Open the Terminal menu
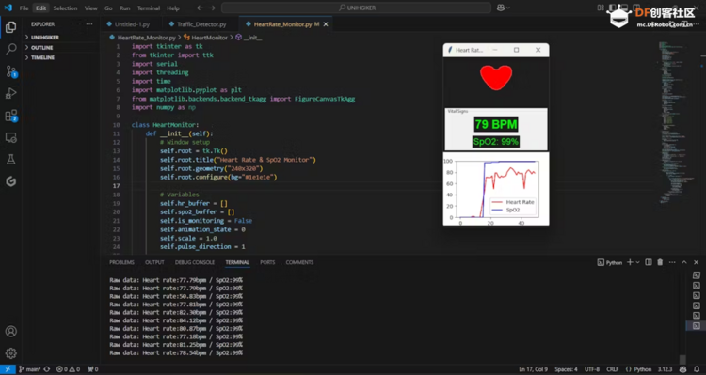 click(x=149, y=8)
